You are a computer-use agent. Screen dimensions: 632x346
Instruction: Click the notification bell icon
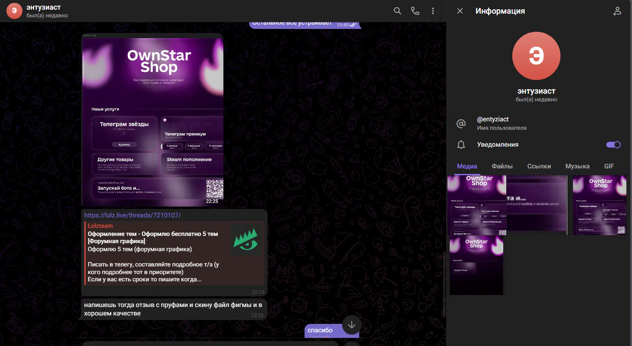461,145
